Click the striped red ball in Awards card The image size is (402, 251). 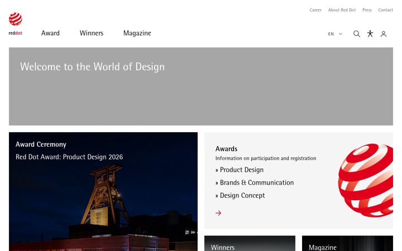point(366,181)
